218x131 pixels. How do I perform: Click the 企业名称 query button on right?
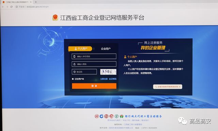168,87
